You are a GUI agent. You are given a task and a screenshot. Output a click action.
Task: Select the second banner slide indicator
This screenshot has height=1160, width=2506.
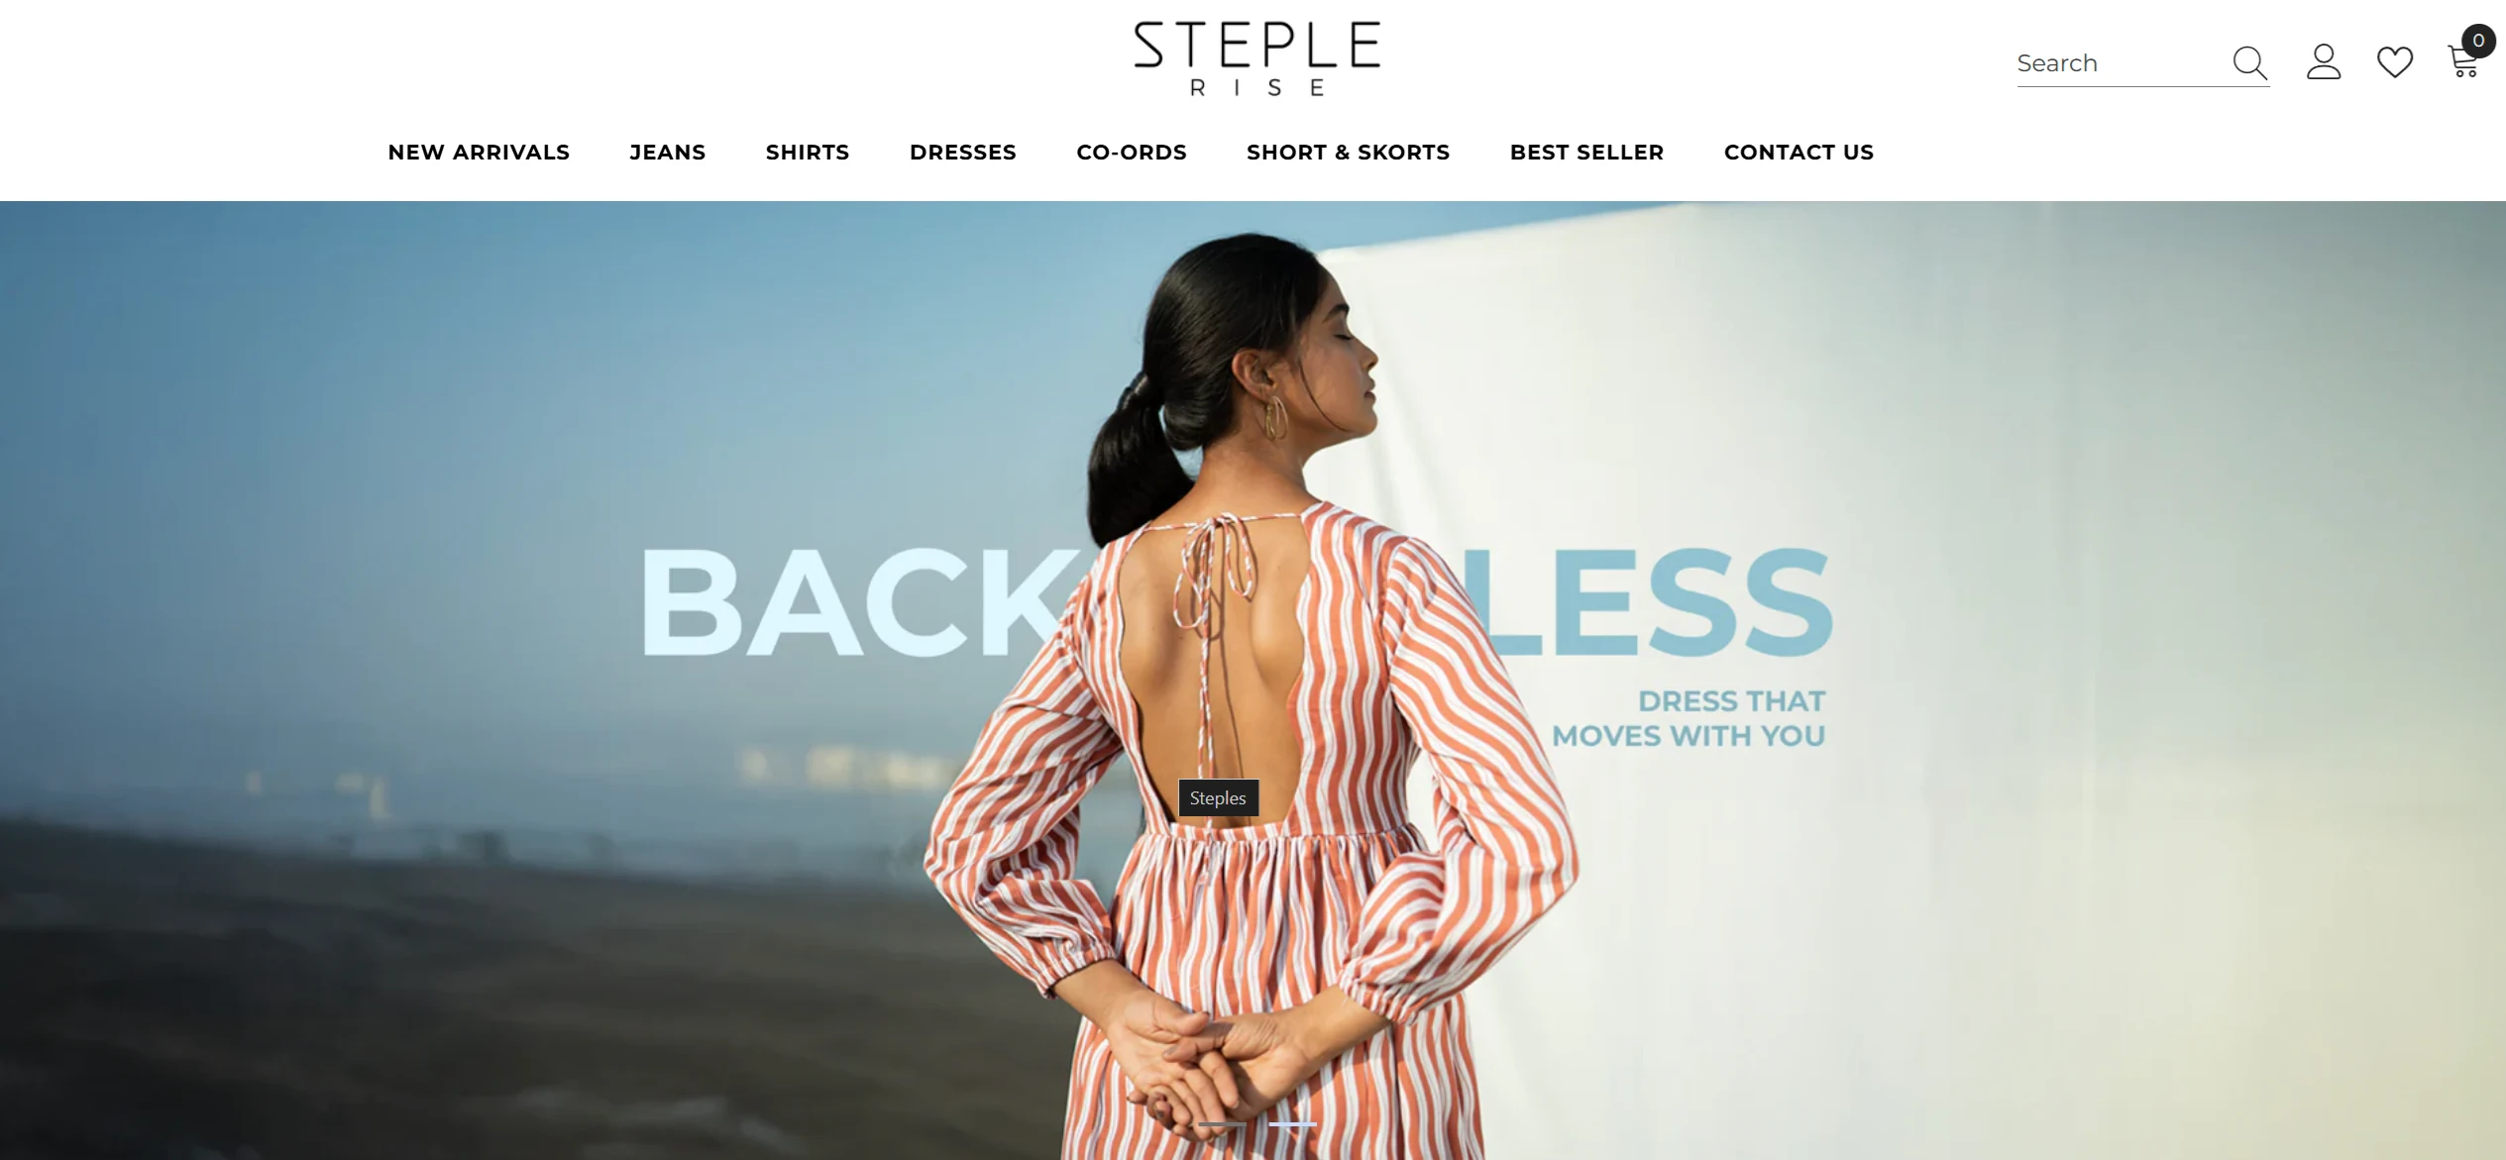point(1292,1124)
